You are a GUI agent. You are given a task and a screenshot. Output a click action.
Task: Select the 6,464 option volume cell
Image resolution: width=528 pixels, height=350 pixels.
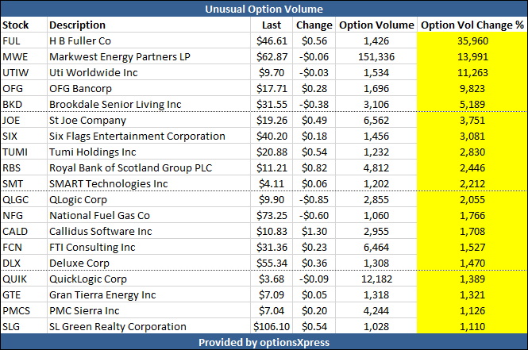(376, 248)
